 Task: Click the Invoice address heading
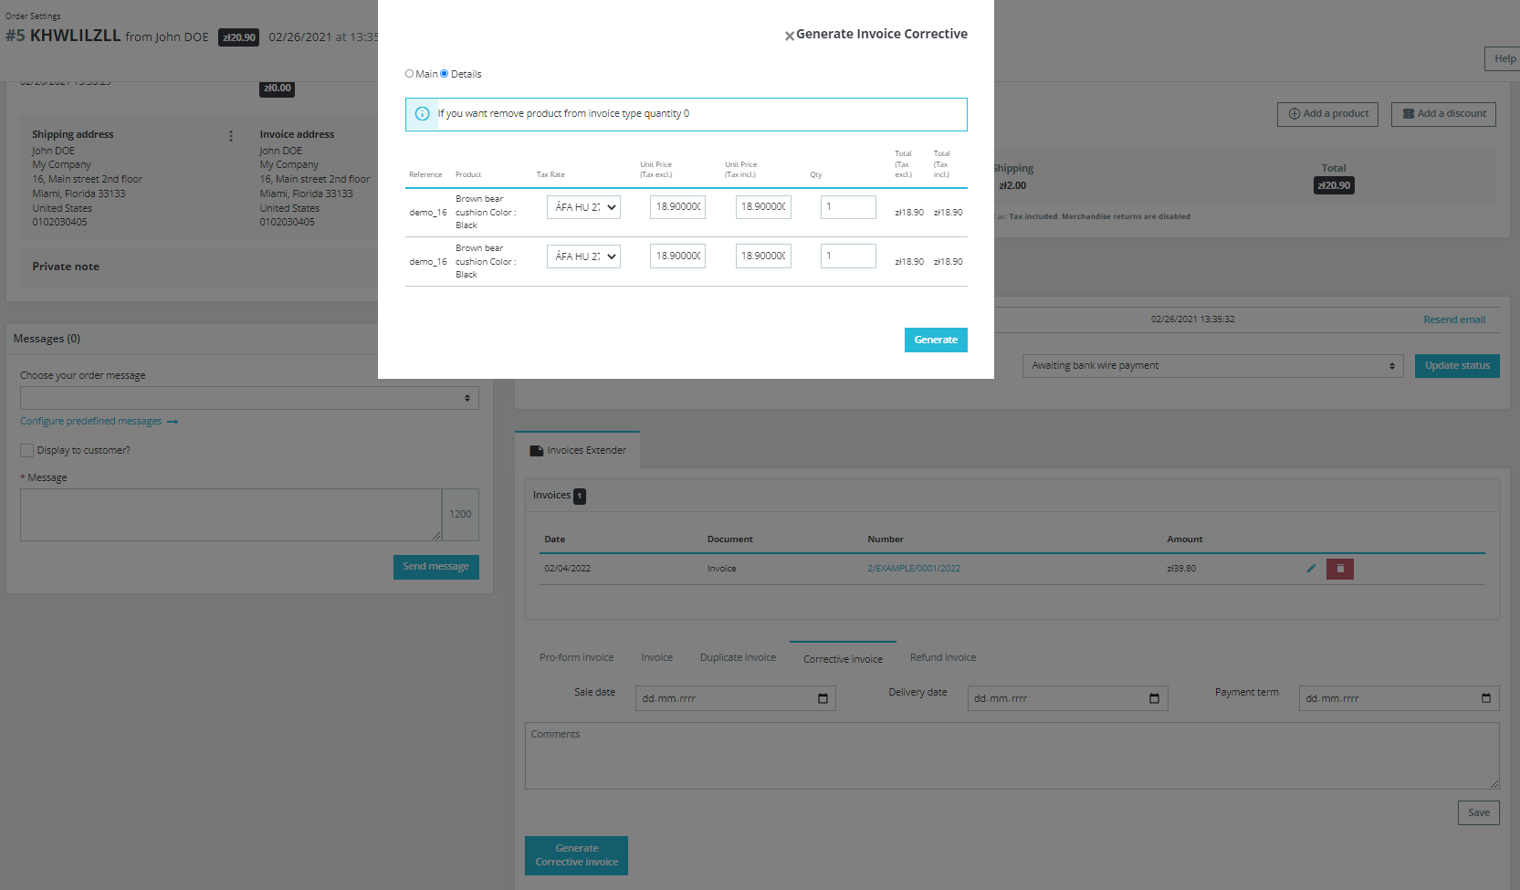297,134
